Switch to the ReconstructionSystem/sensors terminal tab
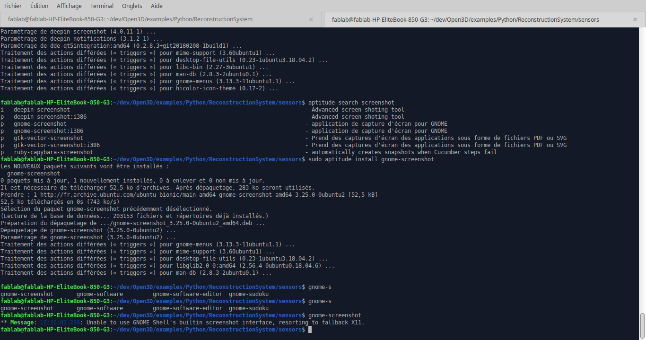The width and height of the screenshot is (646, 340). click(484, 19)
